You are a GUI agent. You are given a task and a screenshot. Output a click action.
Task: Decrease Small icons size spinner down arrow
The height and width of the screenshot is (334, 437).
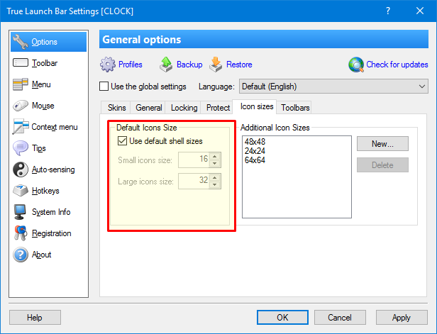click(x=214, y=164)
